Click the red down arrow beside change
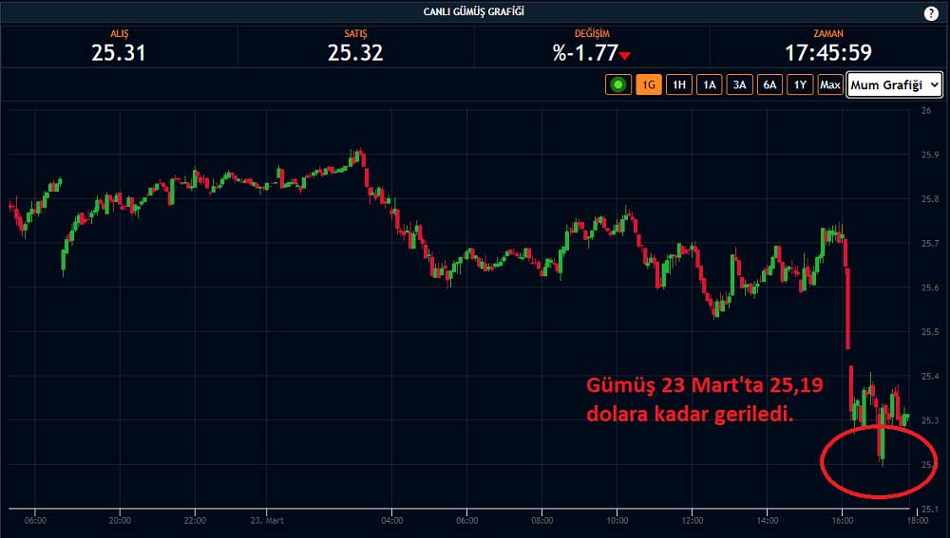The image size is (950, 538). click(x=625, y=56)
